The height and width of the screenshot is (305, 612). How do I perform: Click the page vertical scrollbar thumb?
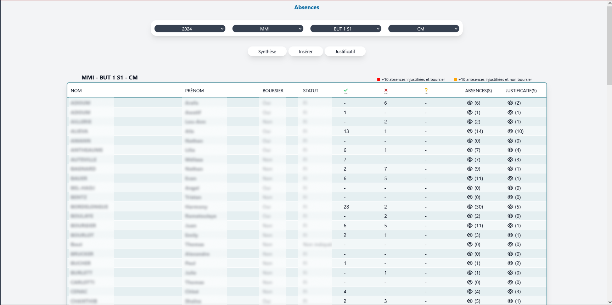609,46
